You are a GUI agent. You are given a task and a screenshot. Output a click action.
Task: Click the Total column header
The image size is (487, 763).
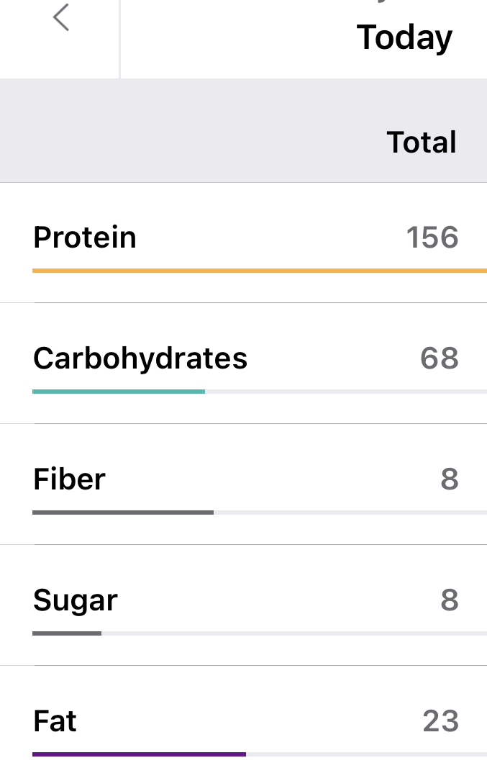click(422, 143)
